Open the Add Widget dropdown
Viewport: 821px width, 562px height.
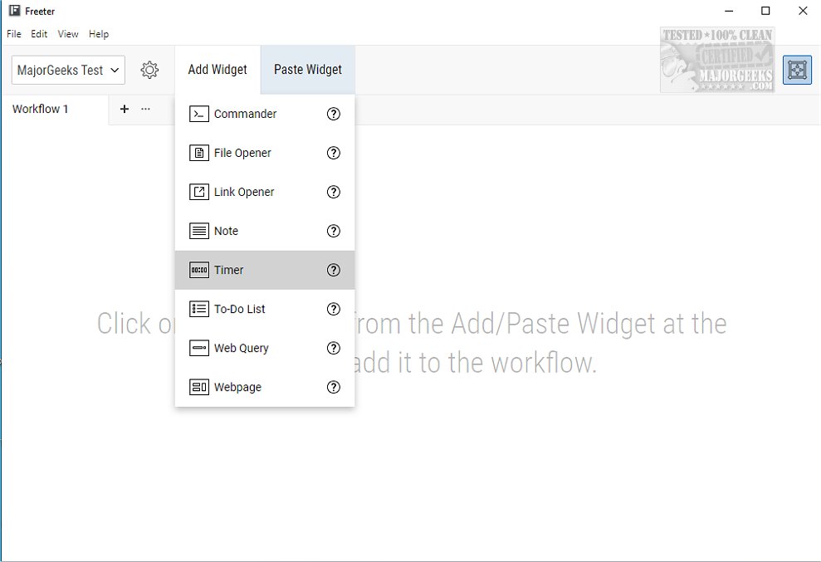(x=217, y=70)
